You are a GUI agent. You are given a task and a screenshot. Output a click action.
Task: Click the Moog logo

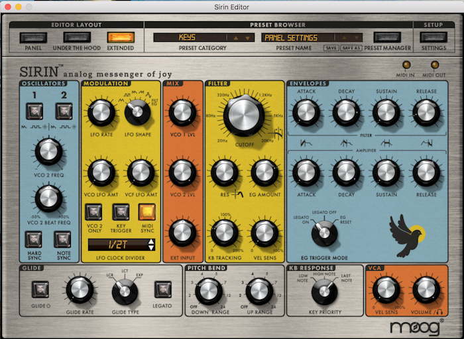[416, 328]
